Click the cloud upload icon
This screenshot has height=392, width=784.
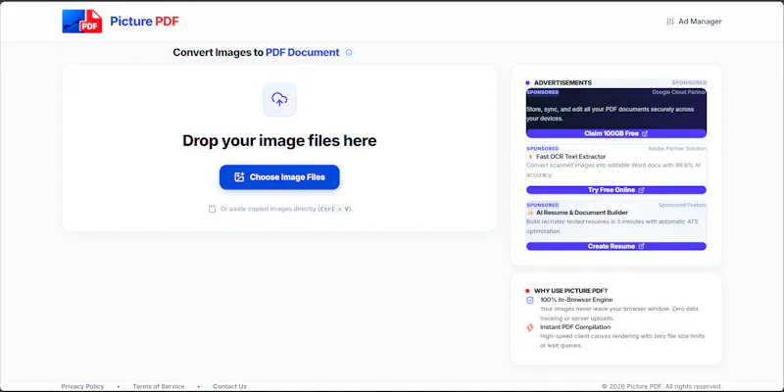click(x=279, y=99)
